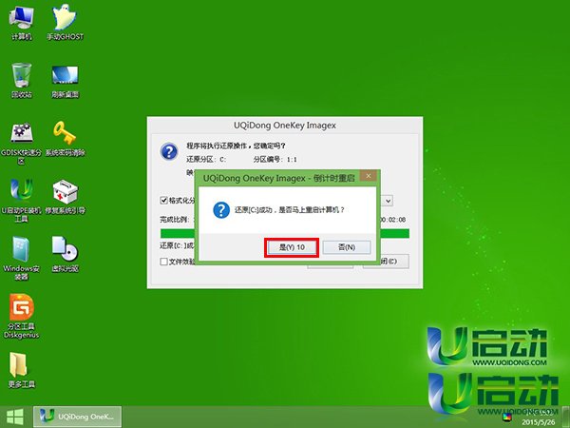
Task: Click the 00:02:08 elapsed time text
Action: click(x=393, y=220)
